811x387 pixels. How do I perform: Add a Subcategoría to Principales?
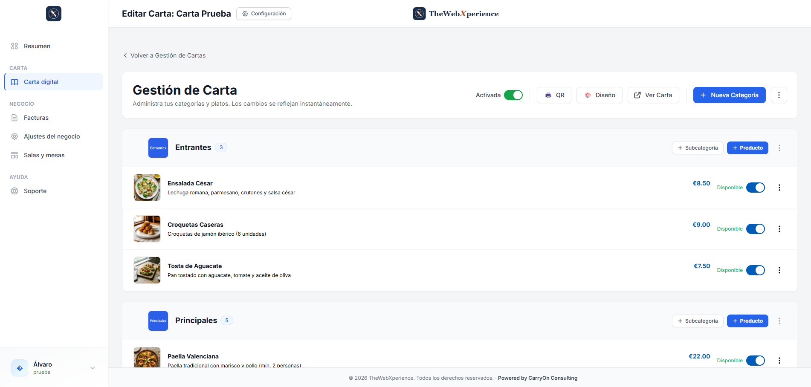pyautogui.click(x=698, y=321)
